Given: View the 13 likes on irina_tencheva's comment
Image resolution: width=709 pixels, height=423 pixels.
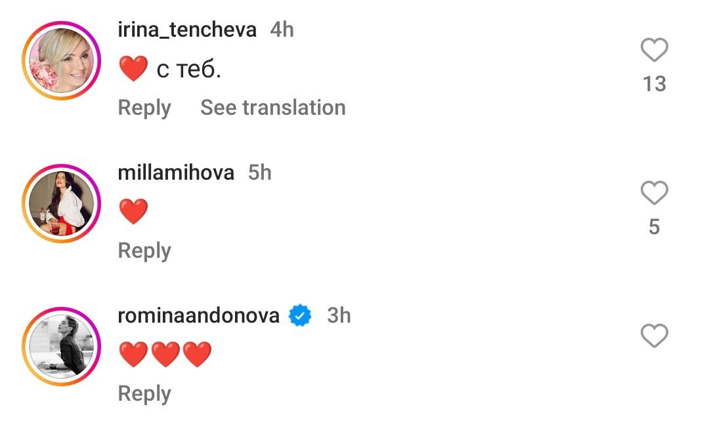Looking at the screenshot, I should 654,84.
